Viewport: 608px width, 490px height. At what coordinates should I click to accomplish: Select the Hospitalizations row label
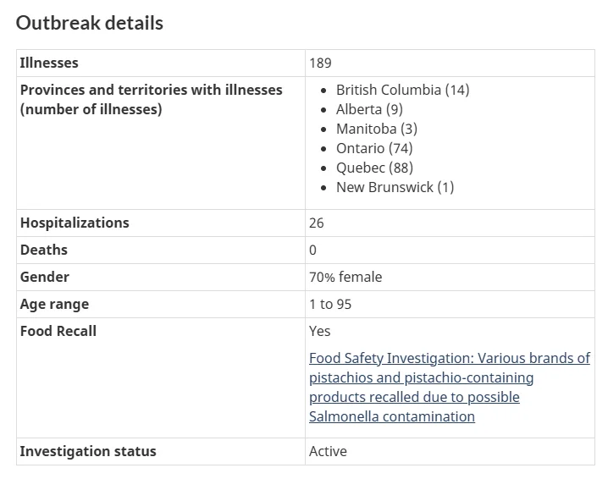pos(75,223)
